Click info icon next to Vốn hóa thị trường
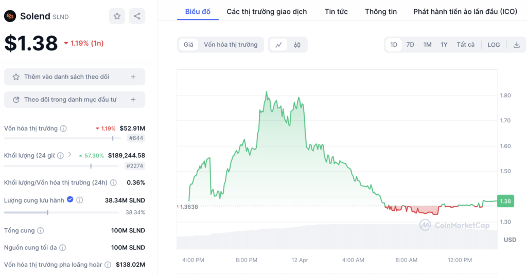 pyautogui.click(x=63, y=129)
